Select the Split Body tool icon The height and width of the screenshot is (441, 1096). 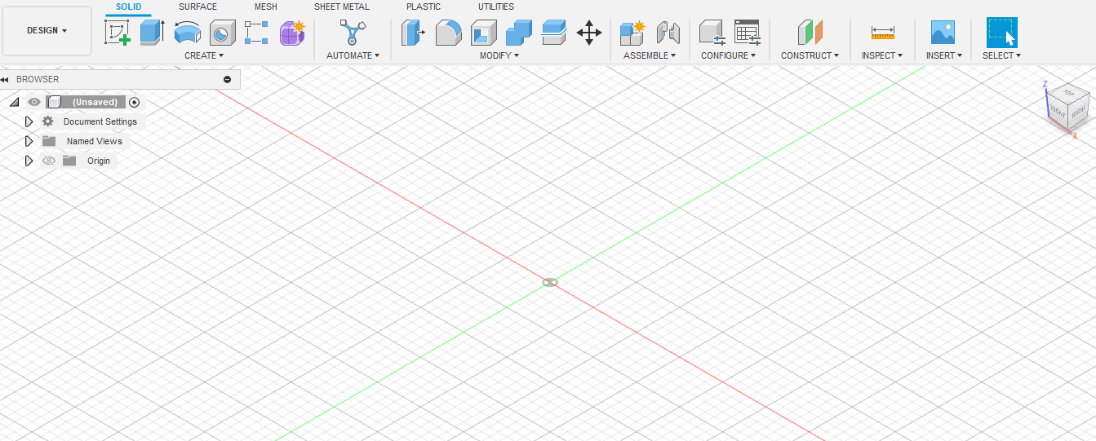(x=553, y=33)
